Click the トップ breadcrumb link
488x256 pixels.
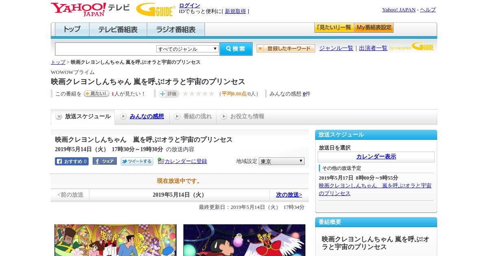click(x=58, y=62)
